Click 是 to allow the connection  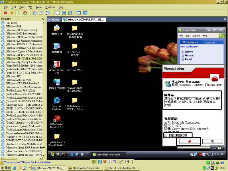pyautogui.click(x=190, y=141)
